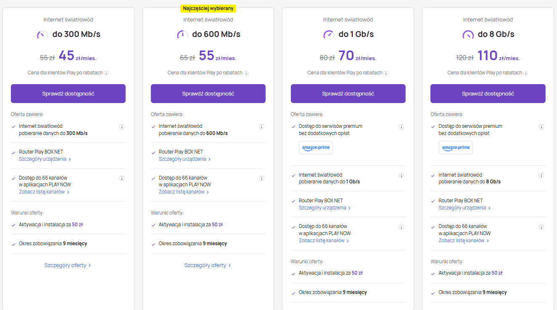Click the 110 zł/mies. price

(x=499, y=56)
